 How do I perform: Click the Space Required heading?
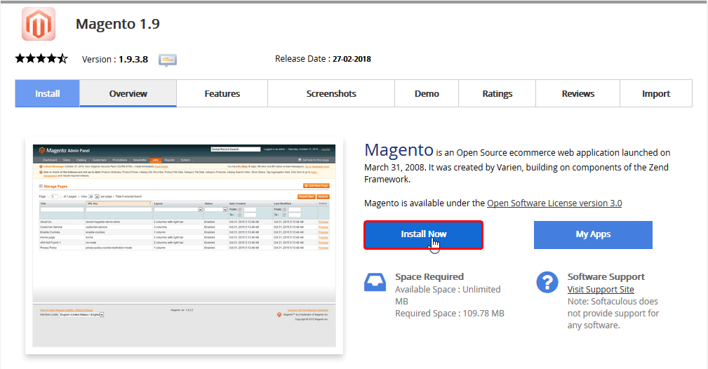point(429,277)
